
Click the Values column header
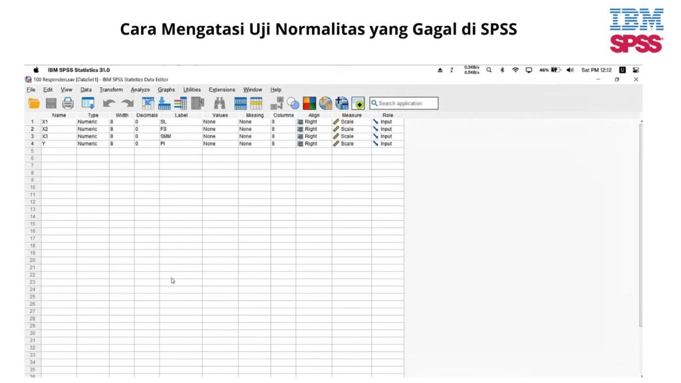coord(220,115)
